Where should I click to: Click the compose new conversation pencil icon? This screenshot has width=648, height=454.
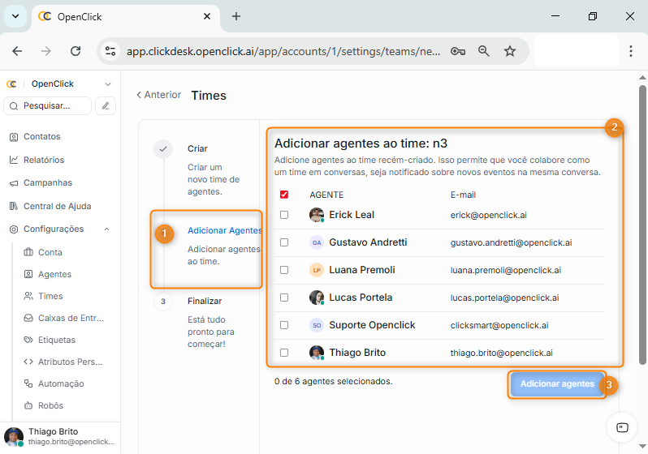[106, 105]
